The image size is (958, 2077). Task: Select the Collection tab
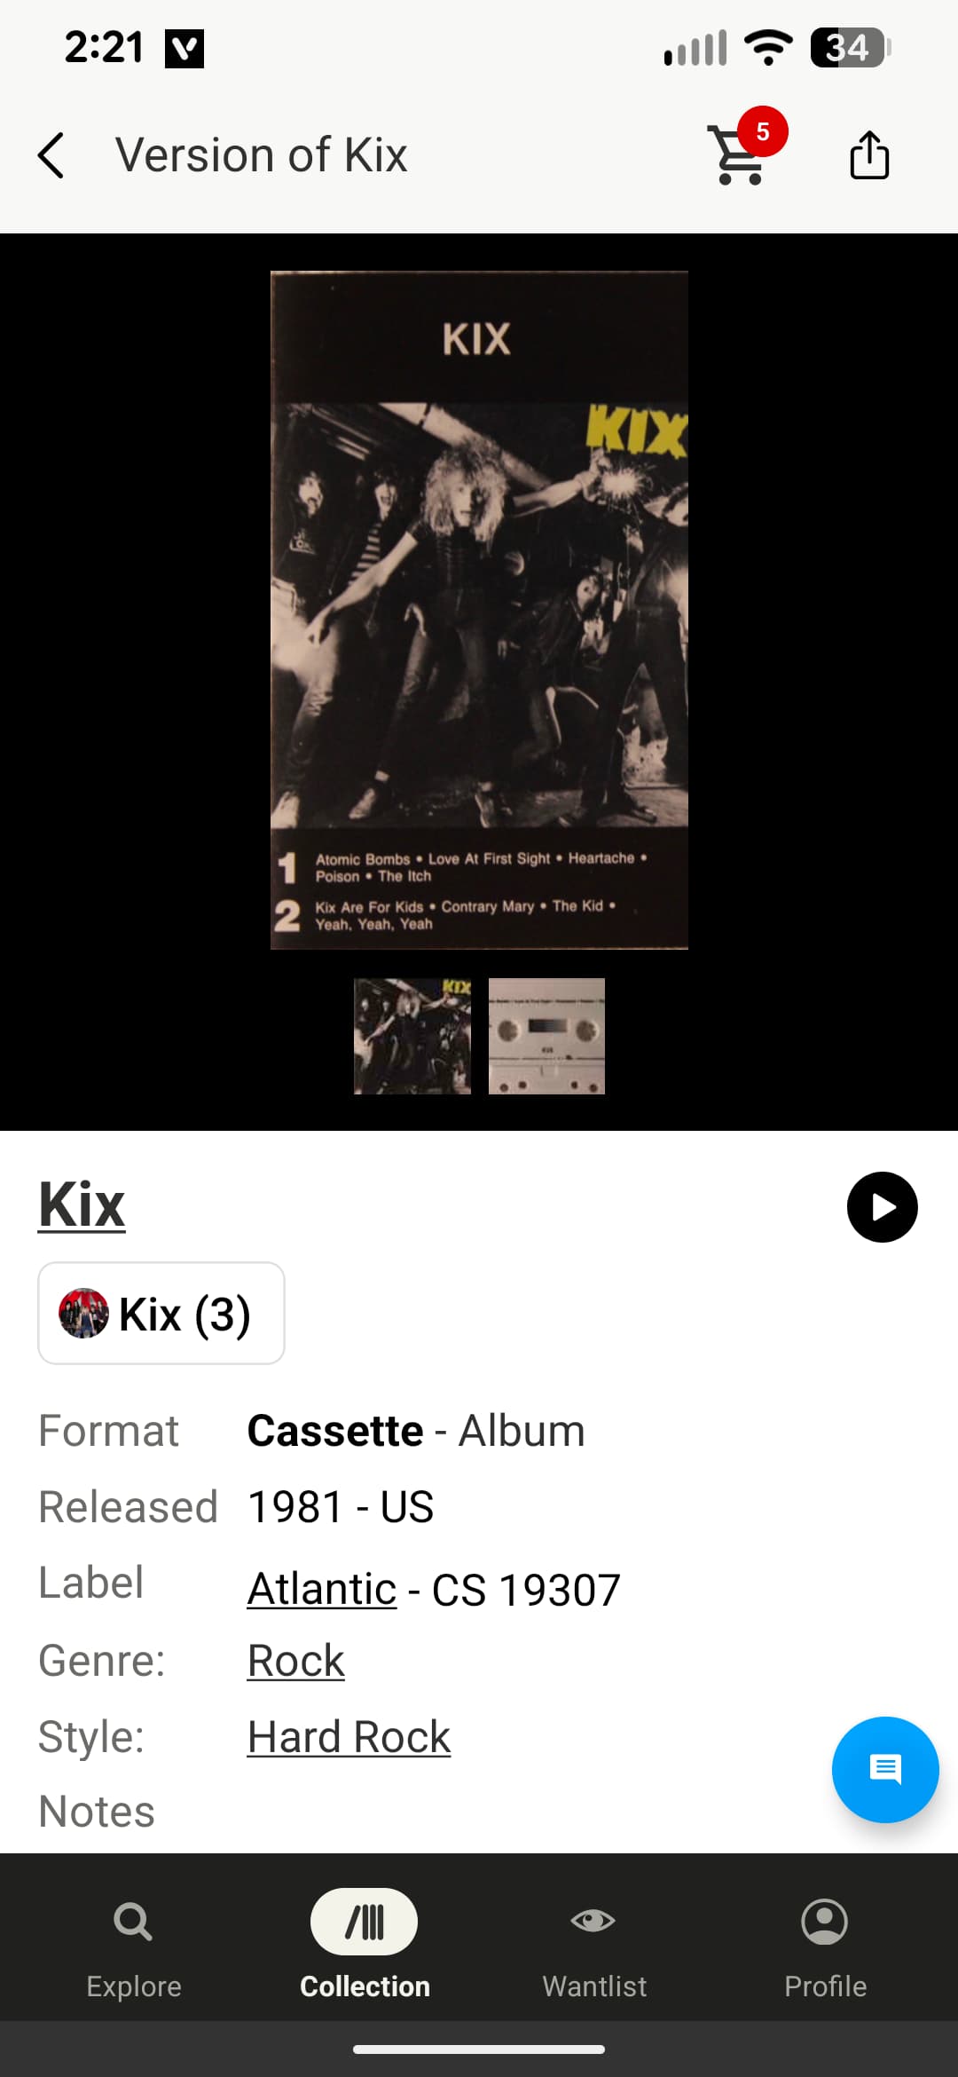pos(365,1946)
